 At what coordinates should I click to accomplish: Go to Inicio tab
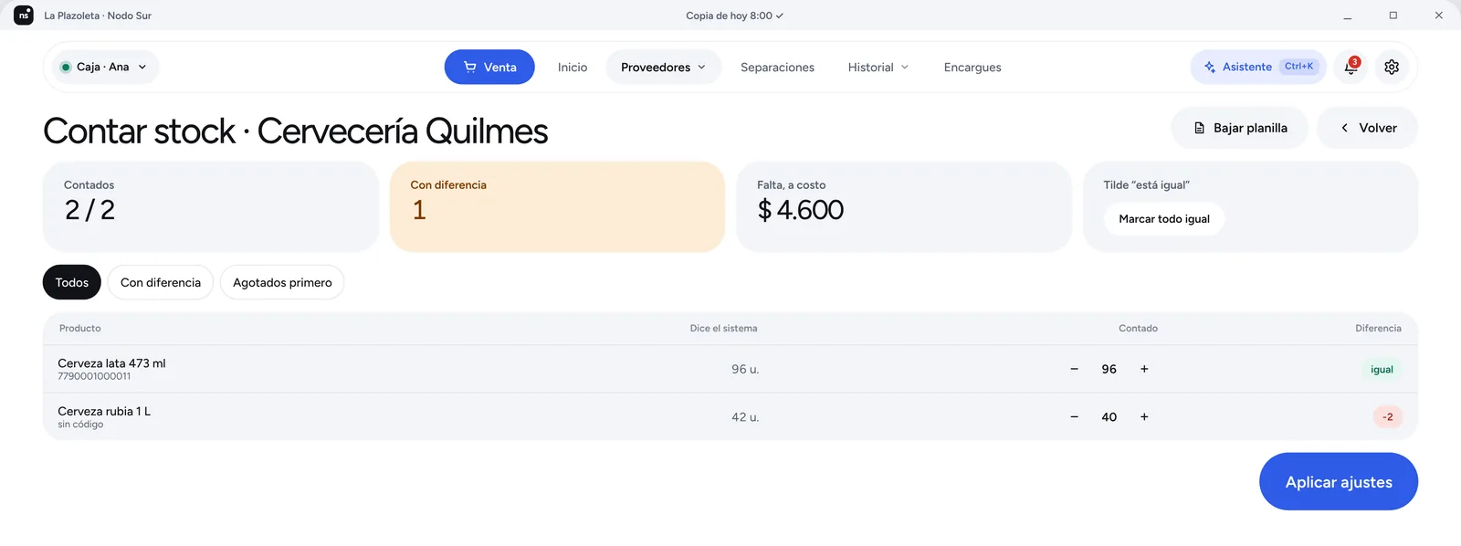(573, 67)
